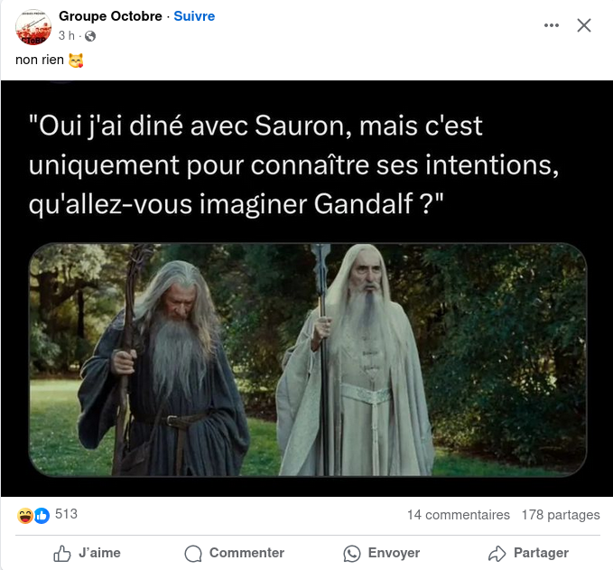
Task: Open the 3 h post timestamp
Action: point(66,35)
